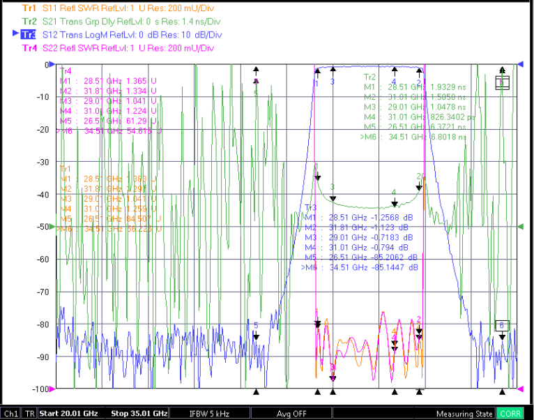534x420 pixels.
Task: Click the 29.01 GHz marker triangle on bottom axis
Action: tap(333, 392)
